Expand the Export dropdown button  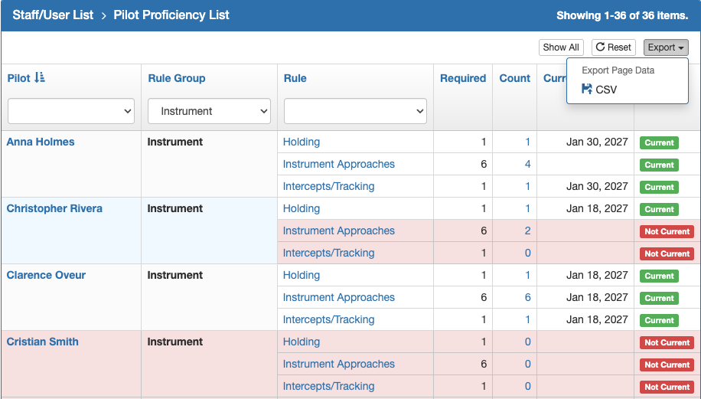(666, 47)
